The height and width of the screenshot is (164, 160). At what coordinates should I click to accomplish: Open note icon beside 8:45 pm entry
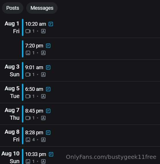coord(48,111)
